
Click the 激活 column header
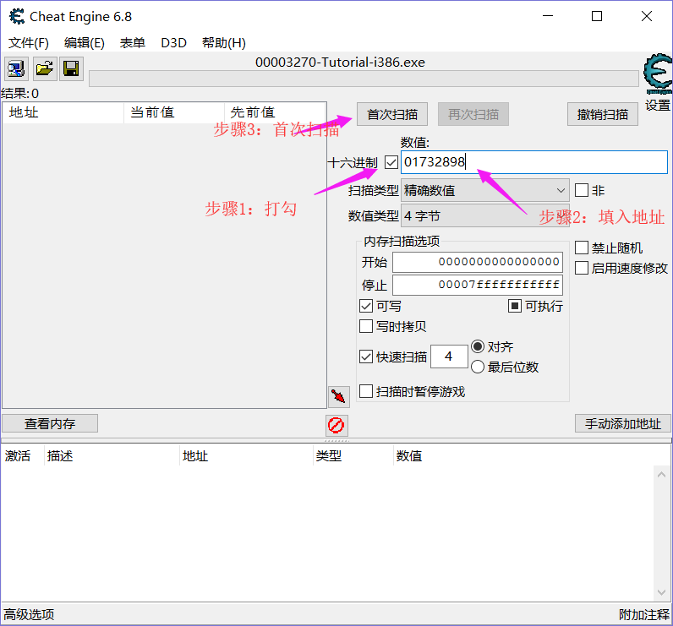point(22,455)
